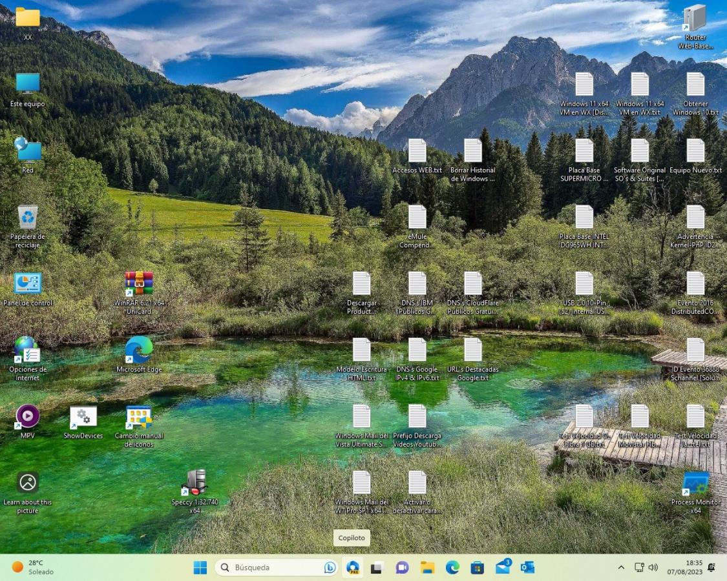
Task: Open Outlook from the taskbar
Action: point(527,567)
